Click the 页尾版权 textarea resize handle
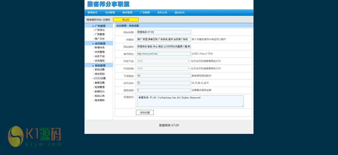Image resolution: width=338 pixels, height=155 pixels. (242, 106)
